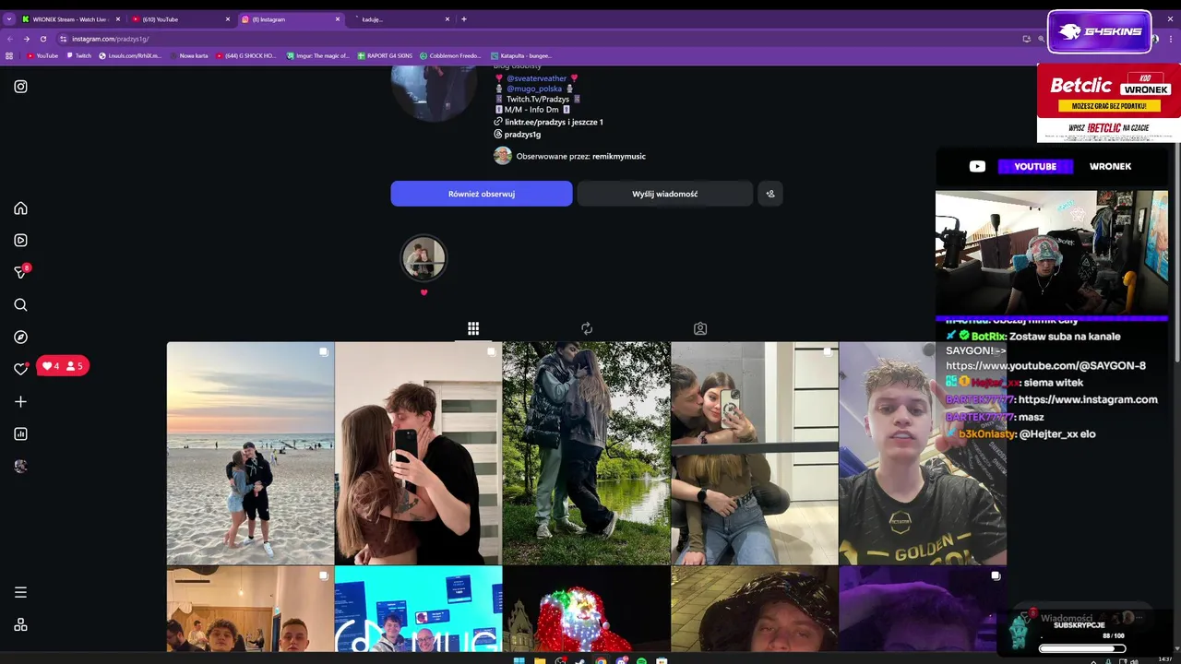Open Notifications heart icon in the sidebar
1181x664 pixels.
20,369
